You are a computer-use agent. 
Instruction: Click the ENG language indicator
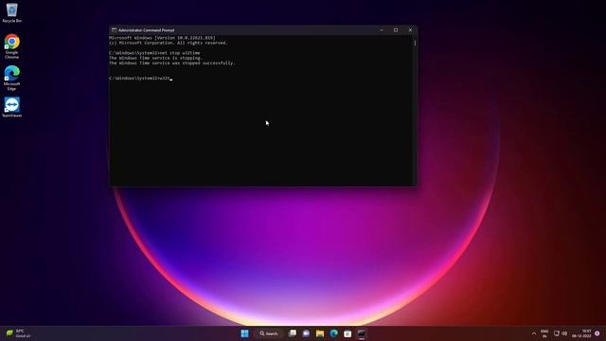click(x=544, y=333)
